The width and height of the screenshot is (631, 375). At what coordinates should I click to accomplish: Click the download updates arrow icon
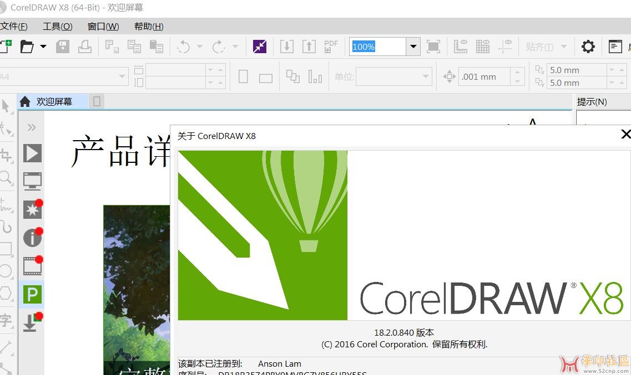click(31, 322)
